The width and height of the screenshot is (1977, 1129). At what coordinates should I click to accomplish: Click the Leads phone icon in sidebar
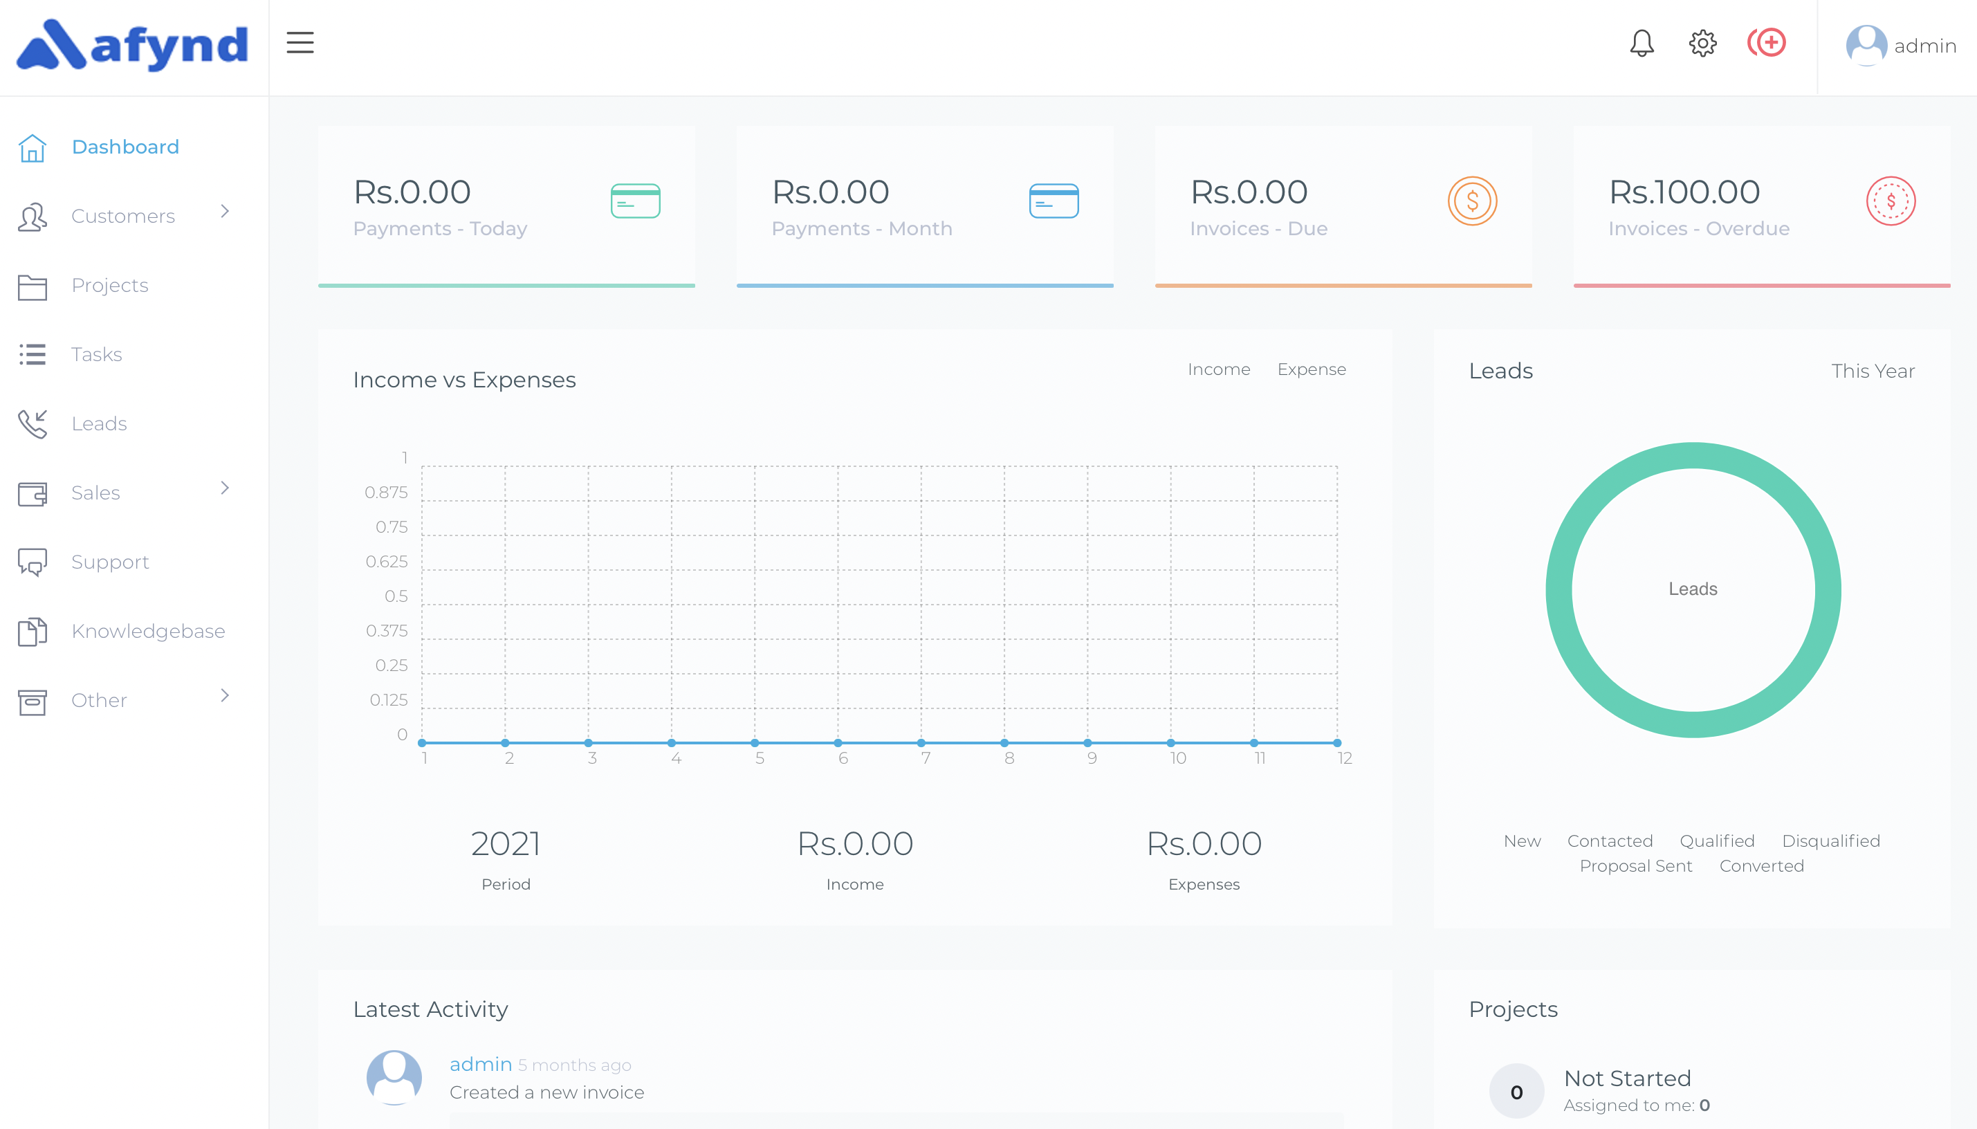(x=33, y=423)
